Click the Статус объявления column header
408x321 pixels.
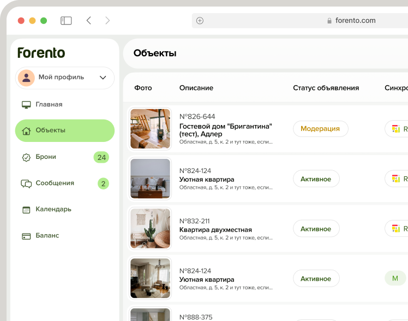click(326, 88)
